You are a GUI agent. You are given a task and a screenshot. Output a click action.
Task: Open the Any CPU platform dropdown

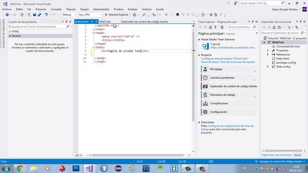(90, 15)
